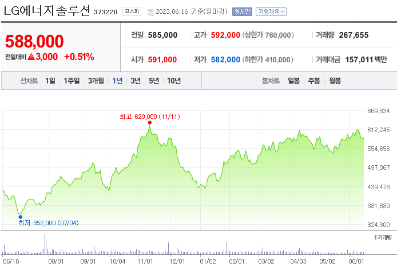This screenshot has height=271, width=397.
Task: Click the 고가 value 592,000
Action: 225,35
